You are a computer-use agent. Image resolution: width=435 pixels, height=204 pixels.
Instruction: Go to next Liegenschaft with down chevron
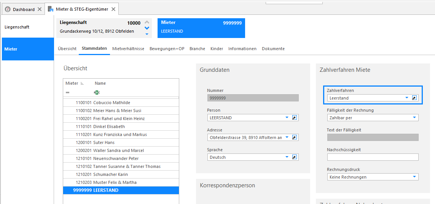click(147, 28)
